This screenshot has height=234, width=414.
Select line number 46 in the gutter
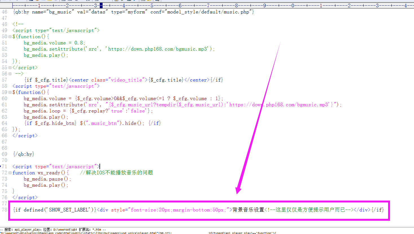[x=5, y=12]
